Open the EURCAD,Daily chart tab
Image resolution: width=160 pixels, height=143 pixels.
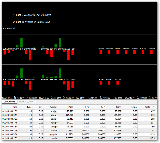tap(26, 102)
